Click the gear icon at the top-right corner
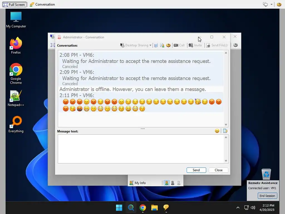 [x=279, y=4]
